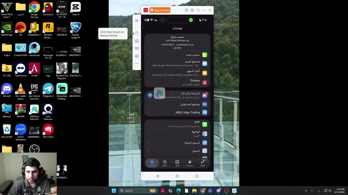Click the whiteboard tool in sidebar
Screen dimensions: 348x195
click(x=137, y=56)
